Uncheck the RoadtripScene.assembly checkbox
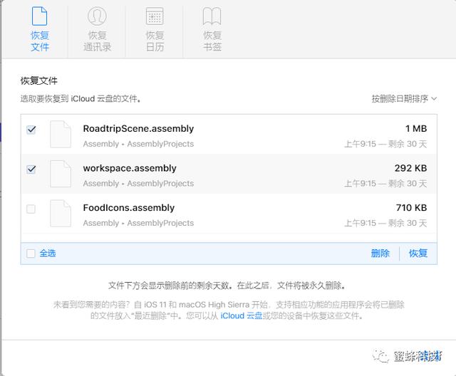Screen dimensions: 456x376 31,130
